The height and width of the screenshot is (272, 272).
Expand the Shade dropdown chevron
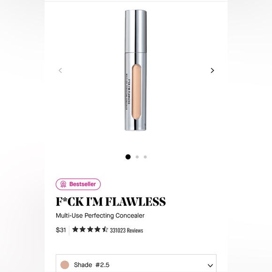point(210,265)
